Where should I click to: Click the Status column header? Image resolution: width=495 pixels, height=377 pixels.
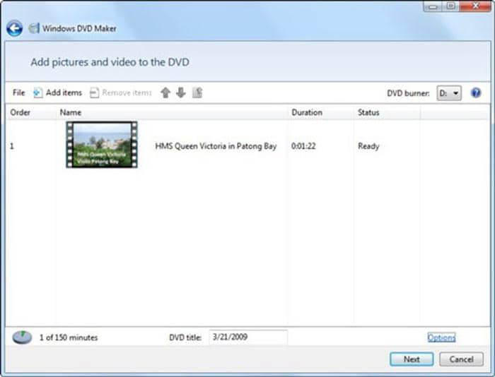pyautogui.click(x=368, y=112)
